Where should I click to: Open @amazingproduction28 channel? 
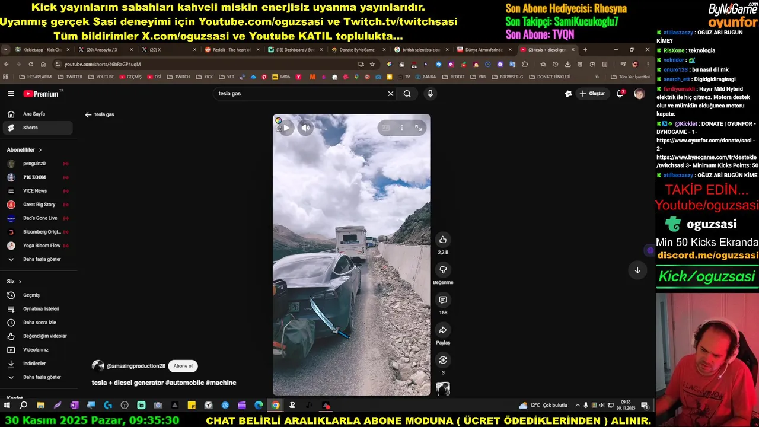(136, 366)
